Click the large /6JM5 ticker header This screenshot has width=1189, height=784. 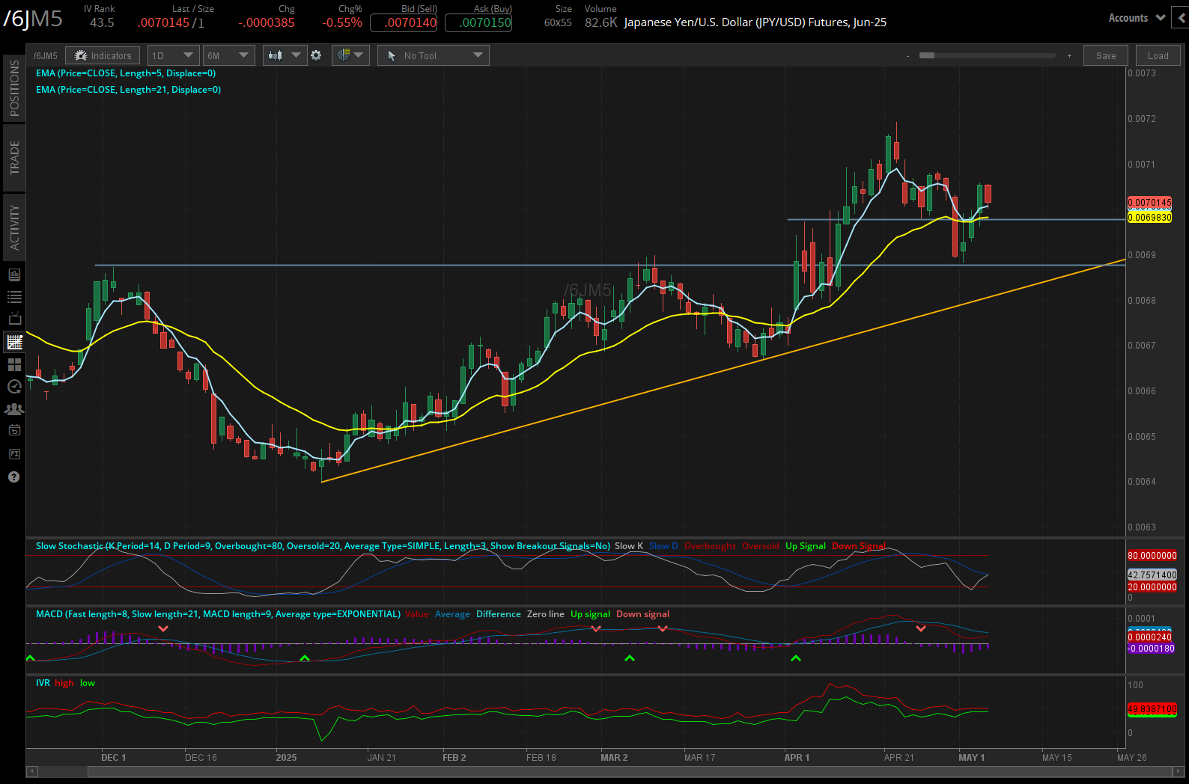33,19
